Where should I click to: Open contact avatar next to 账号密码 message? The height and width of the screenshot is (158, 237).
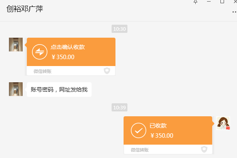(16, 89)
